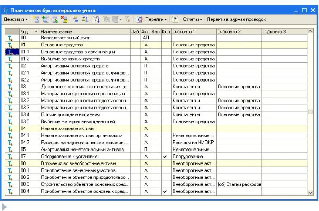The width and height of the screenshot is (319, 211).
Task: Click the Расходы на НИОКР cell
Action: (x=194, y=143)
